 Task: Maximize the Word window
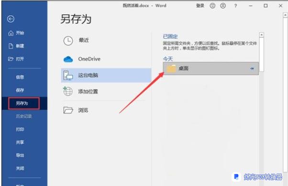pyautogui.click(x=266, y=6)
